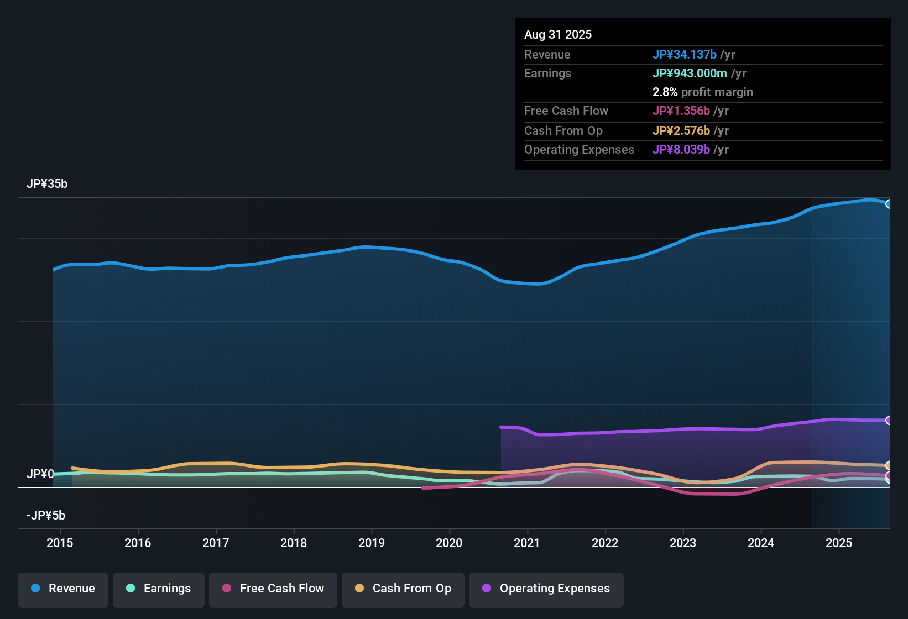The height and width of the screenshot is (619, 908).
Task: Select the 2019 year label on the axis
Action: 372,543
